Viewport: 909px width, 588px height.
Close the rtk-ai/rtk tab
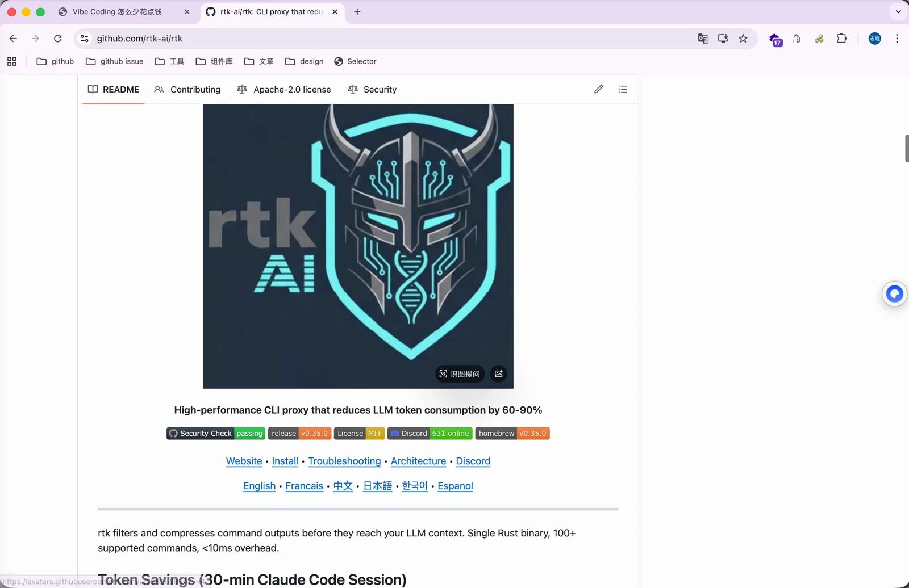[335, 12]
